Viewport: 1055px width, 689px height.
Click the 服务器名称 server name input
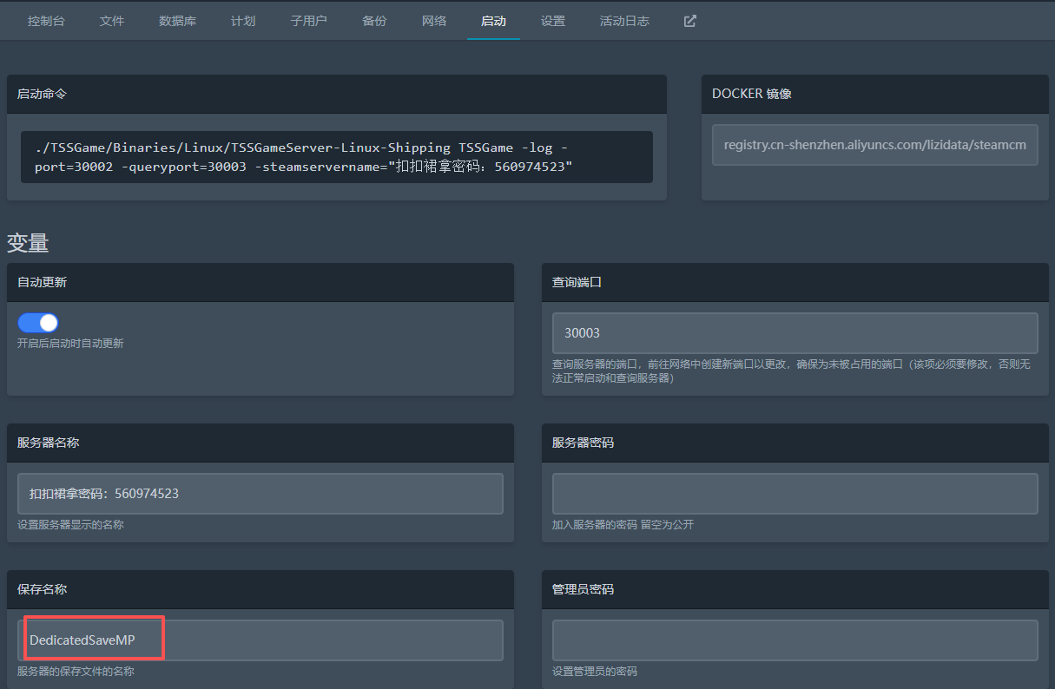260,494
